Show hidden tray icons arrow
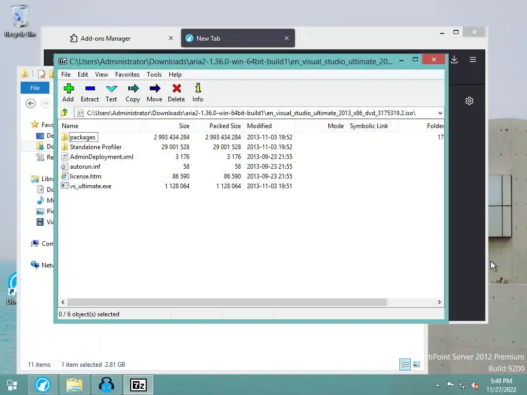Image resolution: width=527 pixels, height=395 pixels. [437, 385]
